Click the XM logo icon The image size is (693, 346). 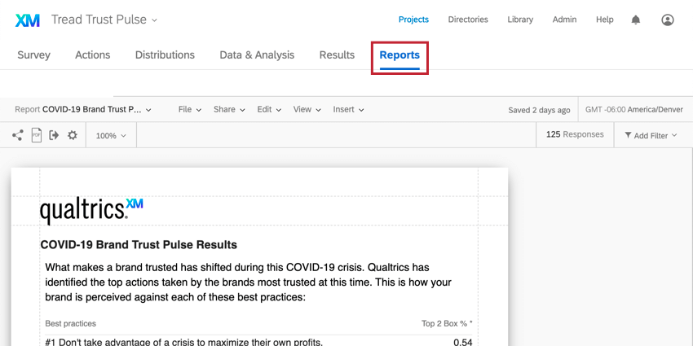click(28, 20)
